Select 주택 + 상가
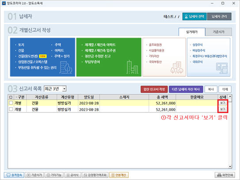The width and height of the screenshot is (240, 180). [62, 56]
